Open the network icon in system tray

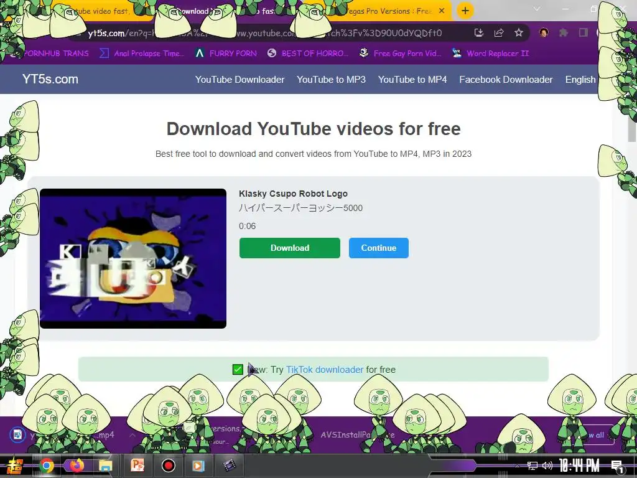click(532, 466)
